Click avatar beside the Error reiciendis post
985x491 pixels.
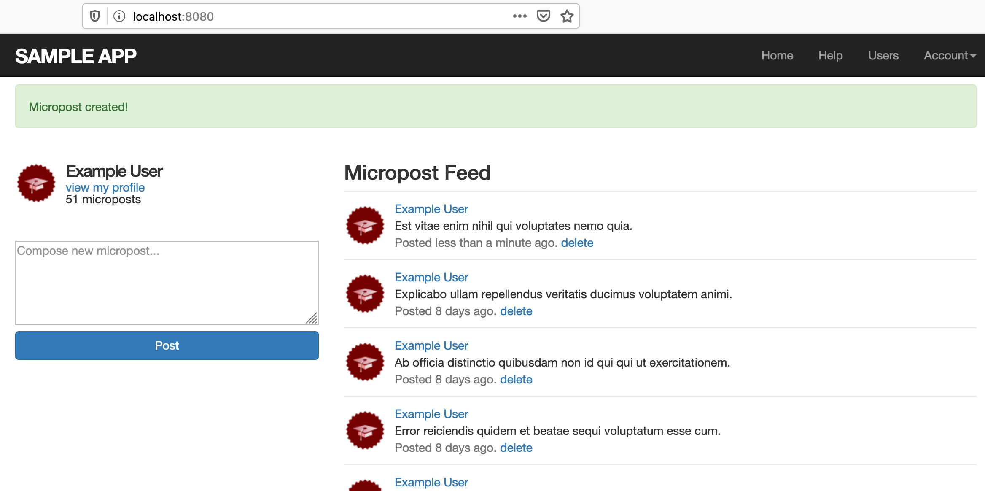tap(365, 430)
